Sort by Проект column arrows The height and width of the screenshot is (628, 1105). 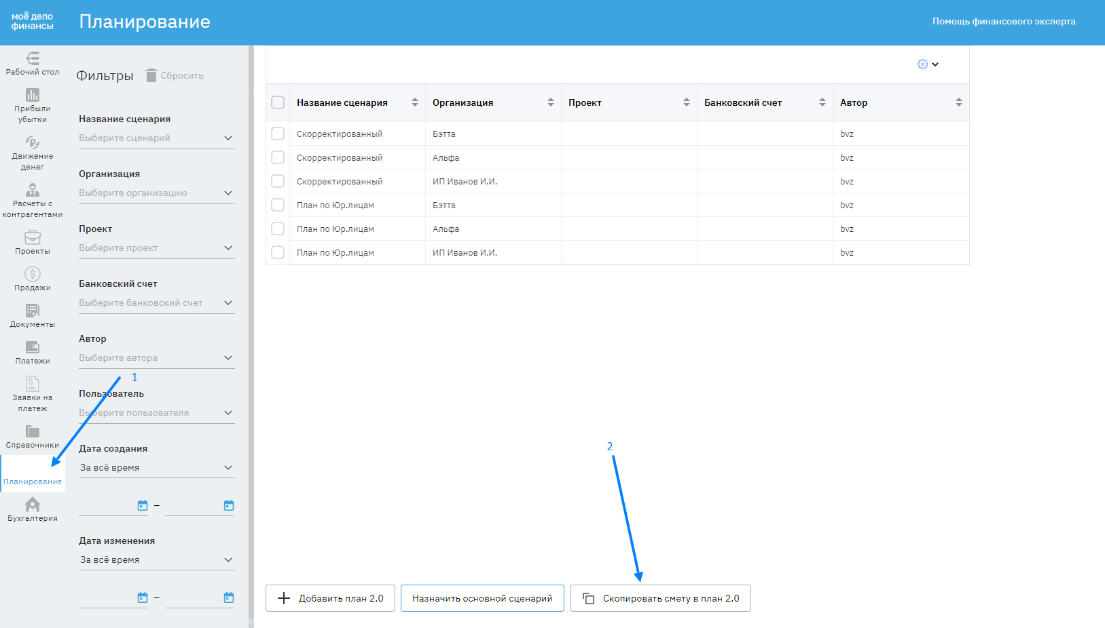687,102
